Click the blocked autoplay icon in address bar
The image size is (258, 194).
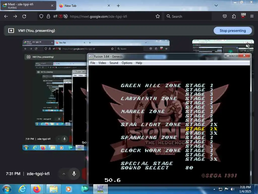click(66, 16)
